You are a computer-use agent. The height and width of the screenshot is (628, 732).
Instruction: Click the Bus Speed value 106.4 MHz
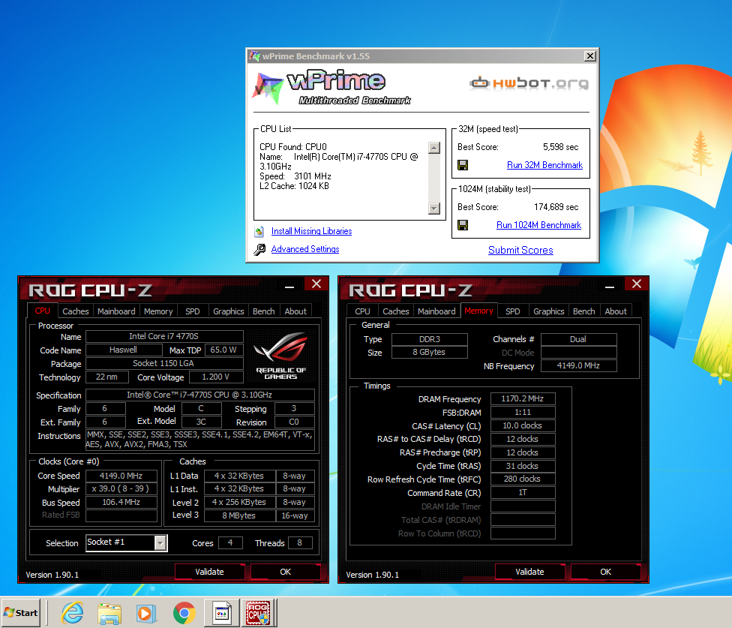[x=121, y=503]
